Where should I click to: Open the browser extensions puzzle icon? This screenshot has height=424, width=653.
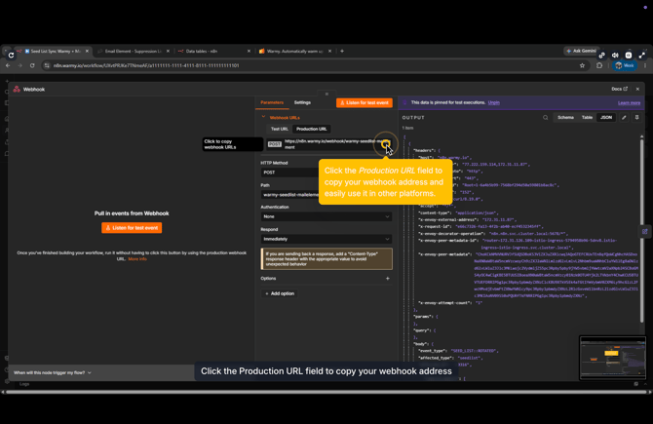tap(599, 65)
